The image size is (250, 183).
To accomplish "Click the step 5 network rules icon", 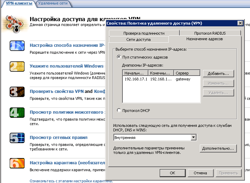I will [17, 138].
